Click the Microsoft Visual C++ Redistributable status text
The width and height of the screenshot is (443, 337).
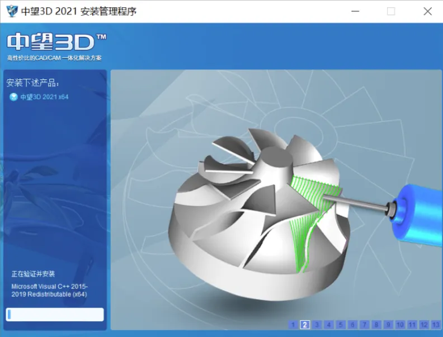(49, 290)
